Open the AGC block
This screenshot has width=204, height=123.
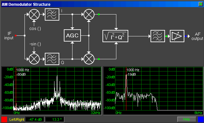pos(72,35)
